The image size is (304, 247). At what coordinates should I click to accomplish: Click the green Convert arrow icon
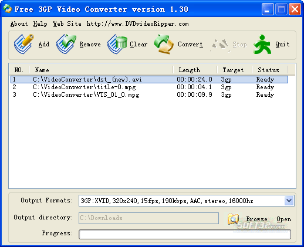point(164,44)
